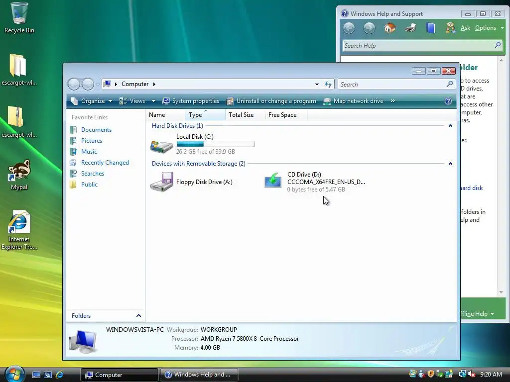Viewport: 510px width, 382px height.
Task: Sort by the Total Size column header
Action: [x=245, y=115]
